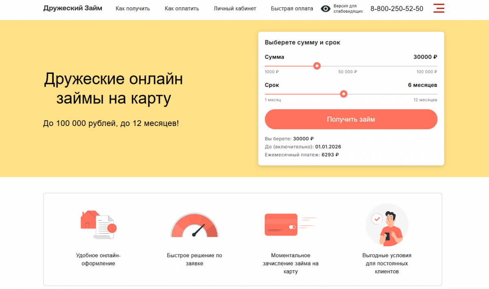Click the house and document illustration icon
The width and height of the screenshot is (489, 289).
pyautogui.click(x=98, y=224)
